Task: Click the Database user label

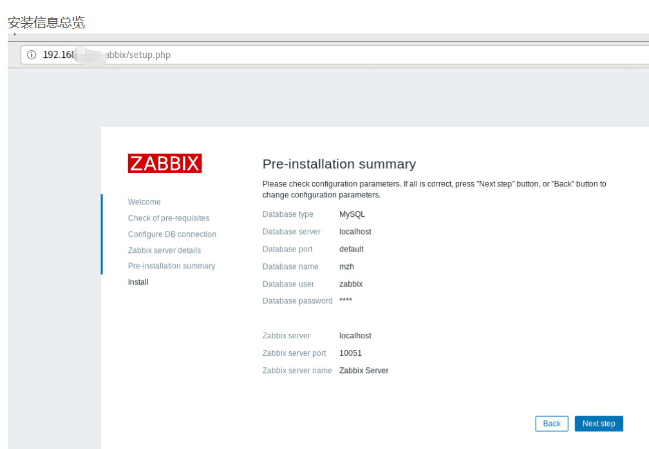Action: (x=288, y=284)
